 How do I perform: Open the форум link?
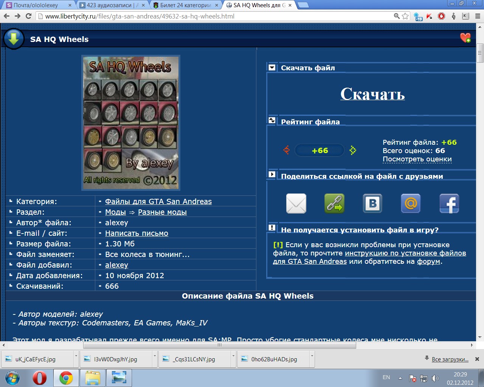coord(428,262)
